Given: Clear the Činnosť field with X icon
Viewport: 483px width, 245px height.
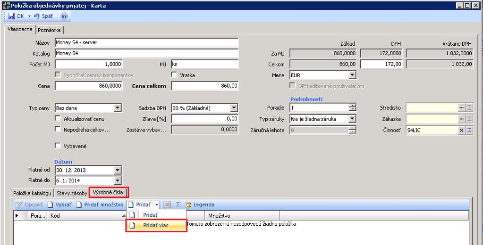Looking at the screenshot, I should tap(461, 131).
